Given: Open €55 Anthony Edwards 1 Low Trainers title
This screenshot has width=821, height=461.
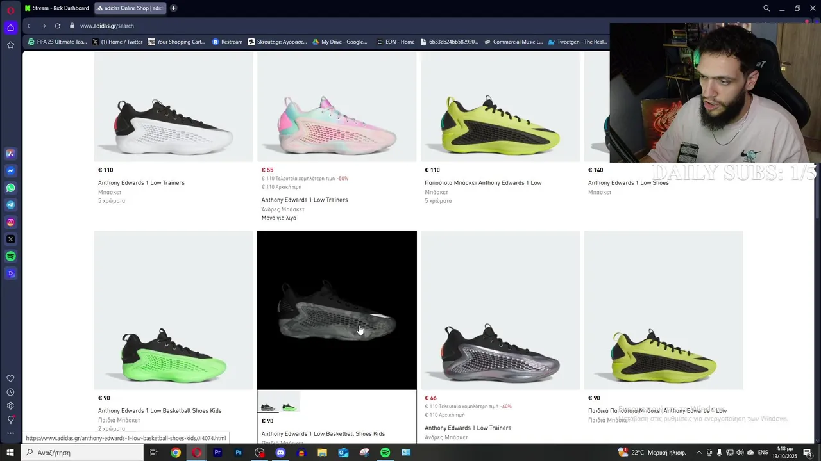Looking at the screenshot, I should click(305, 200).
